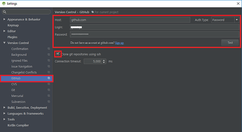Screen dimensions: 242x132
Task: Expand Build, Execution, Deployment section
Action: click(x=4, y=108)
